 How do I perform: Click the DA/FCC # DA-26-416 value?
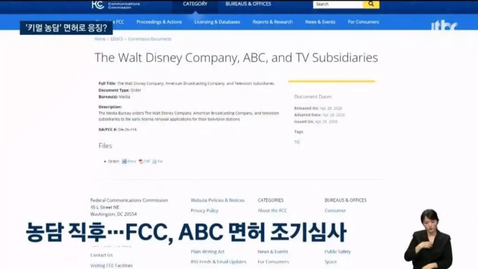(x=127, y=130)
